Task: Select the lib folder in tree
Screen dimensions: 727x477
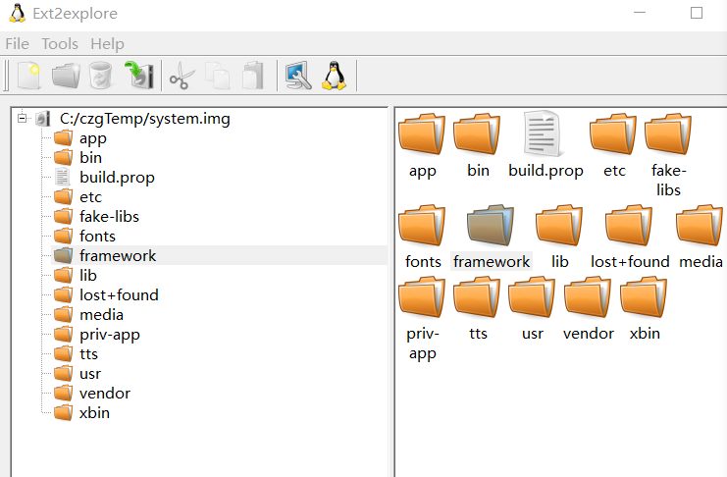Action: (88, 276)
